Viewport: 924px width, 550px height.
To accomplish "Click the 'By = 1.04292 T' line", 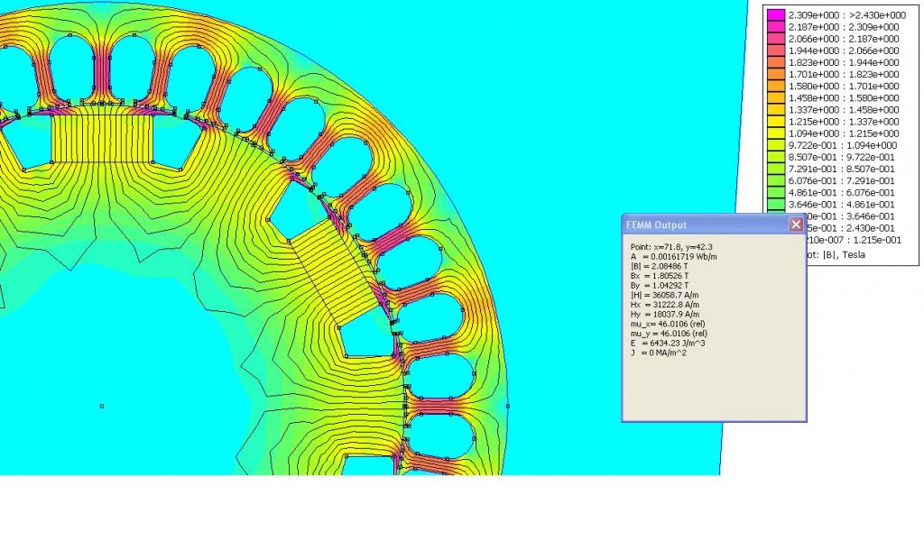I will tap(659, 286).
